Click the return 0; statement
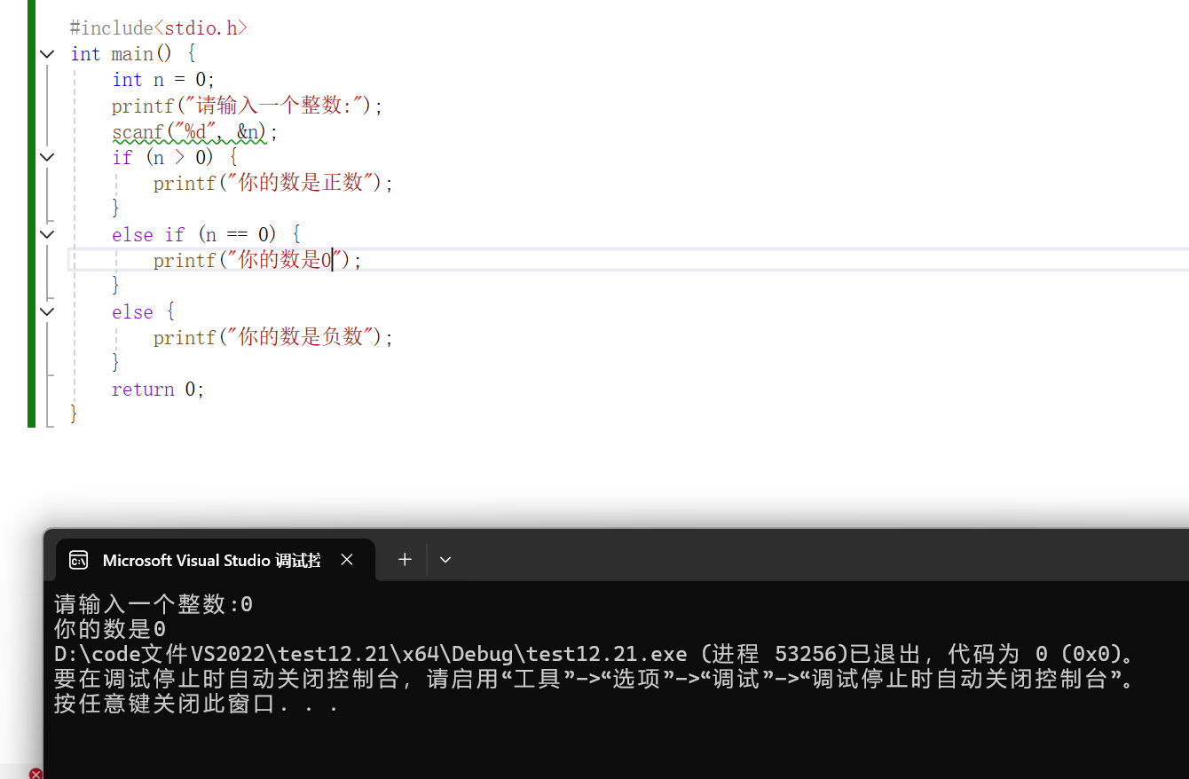Viewport: 1189px width, 779px height. coord(158,389)
